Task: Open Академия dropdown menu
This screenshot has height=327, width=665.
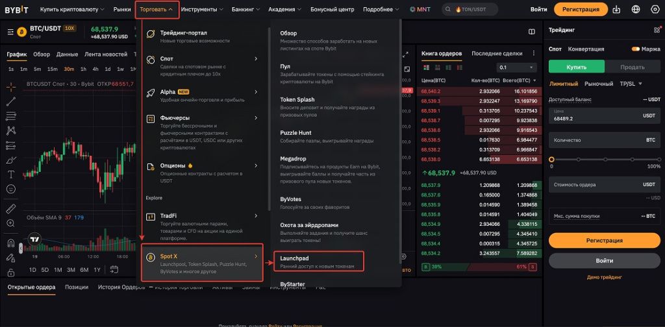Action: tap(285, 9)
